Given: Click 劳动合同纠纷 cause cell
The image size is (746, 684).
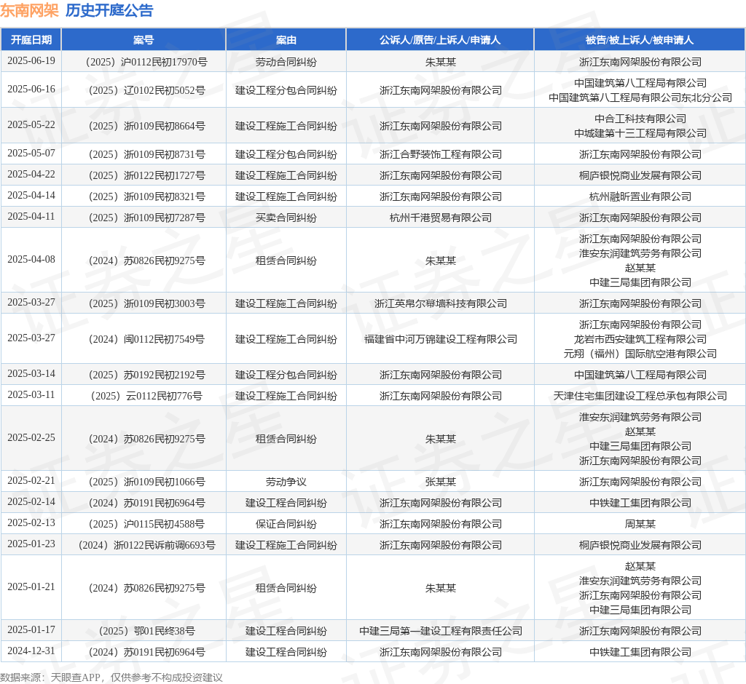Looking at the screenshot, I should [286, 62].
